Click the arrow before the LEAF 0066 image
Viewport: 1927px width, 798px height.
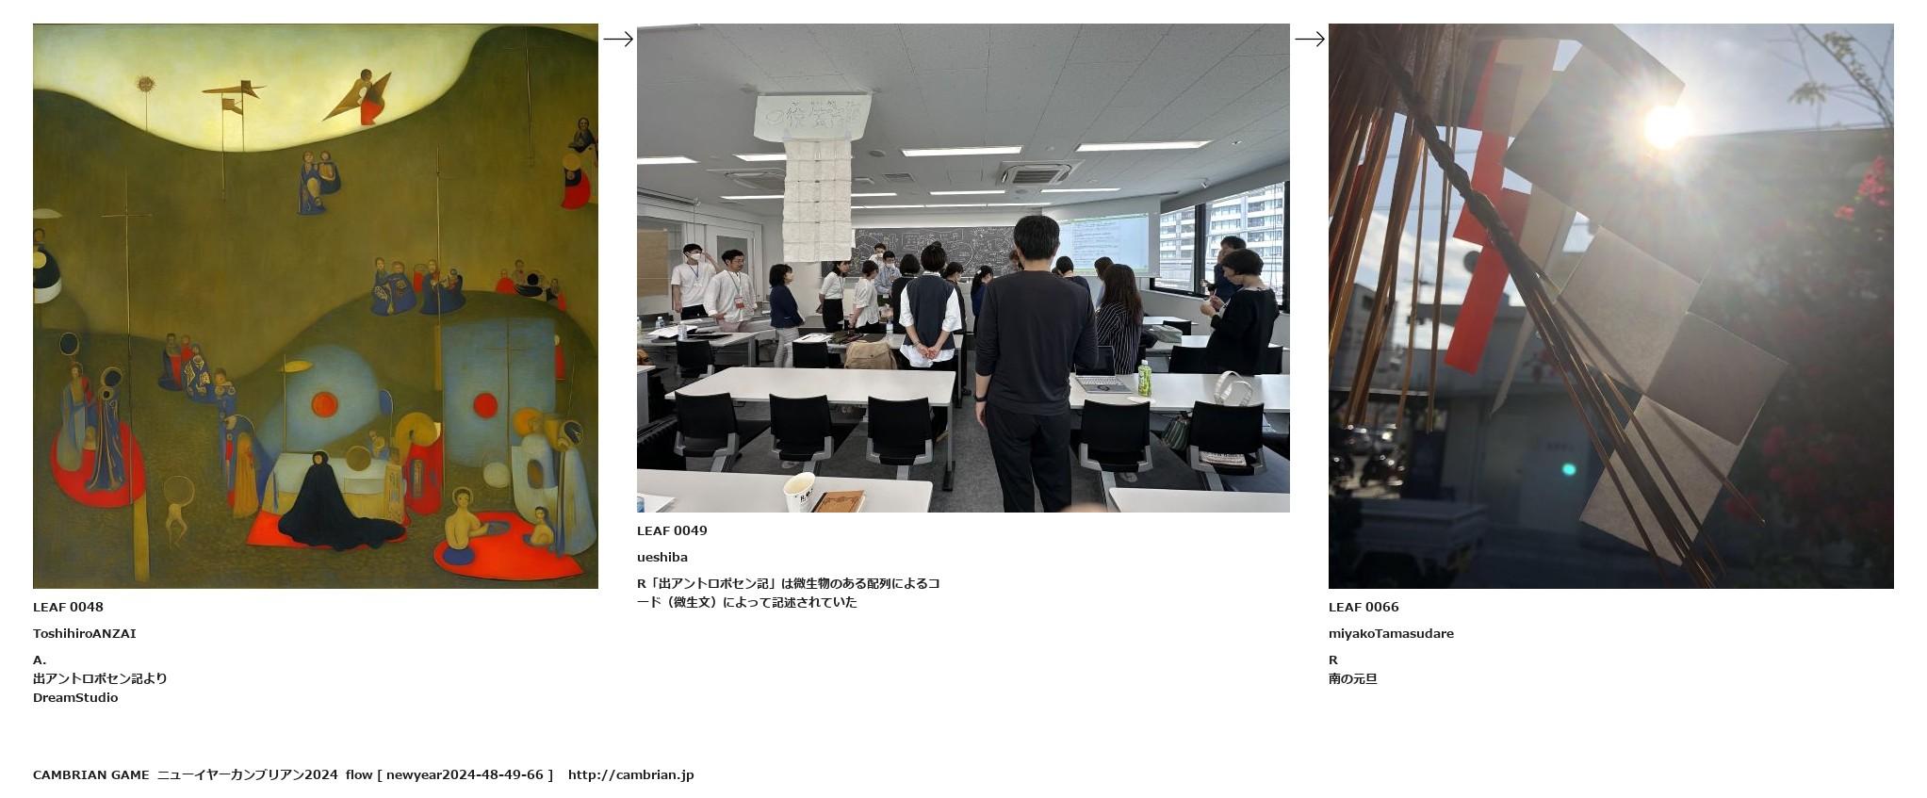1309,39
